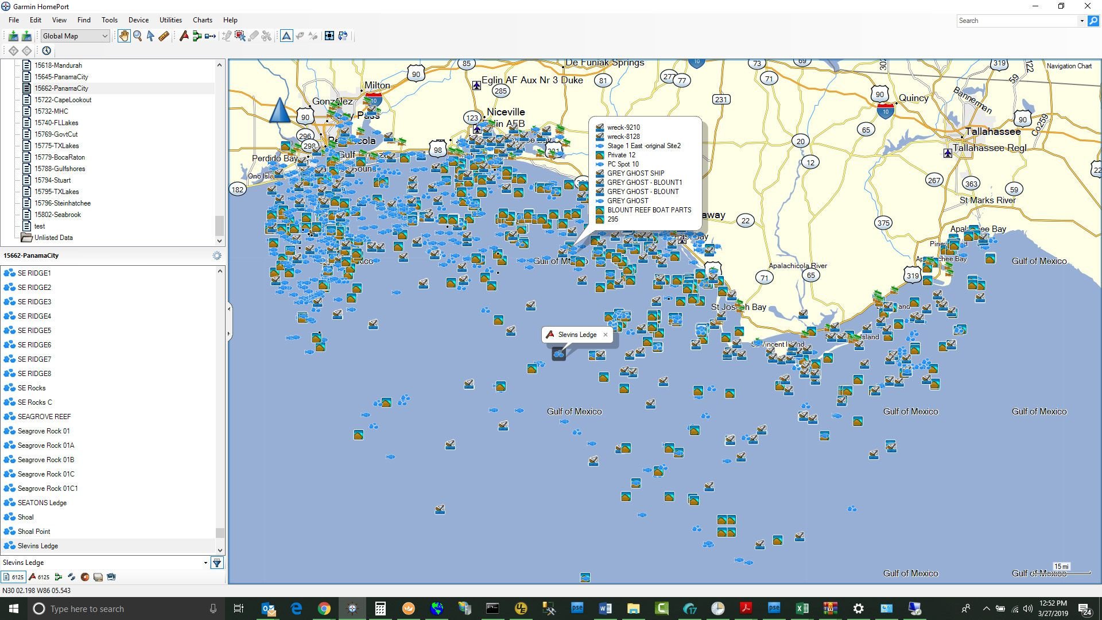Click the Divide scissors tool icon
The image size is (1102, 620).
click(266, 36)
